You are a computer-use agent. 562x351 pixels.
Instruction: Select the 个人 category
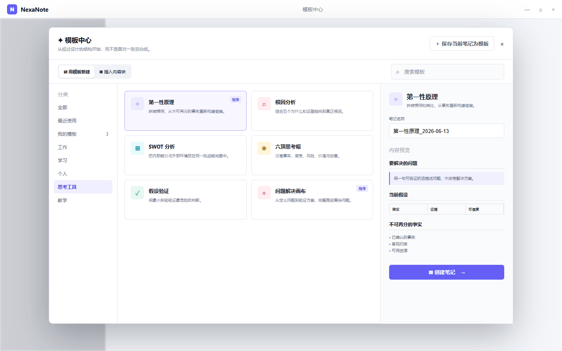[83, 174]
